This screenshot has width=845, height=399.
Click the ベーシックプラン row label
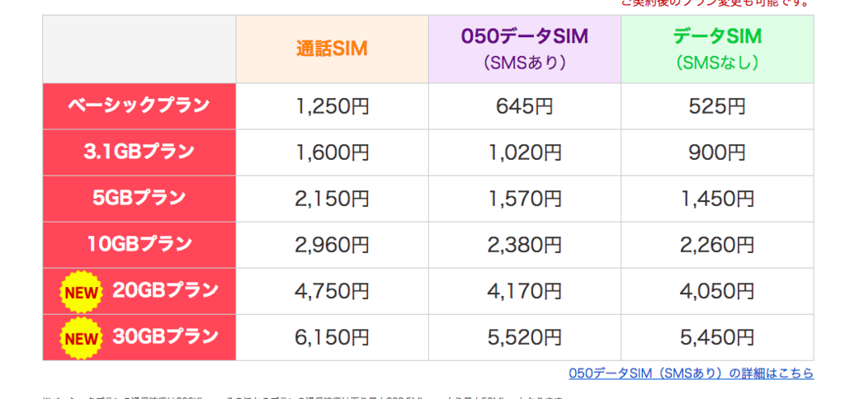(139, 106)
